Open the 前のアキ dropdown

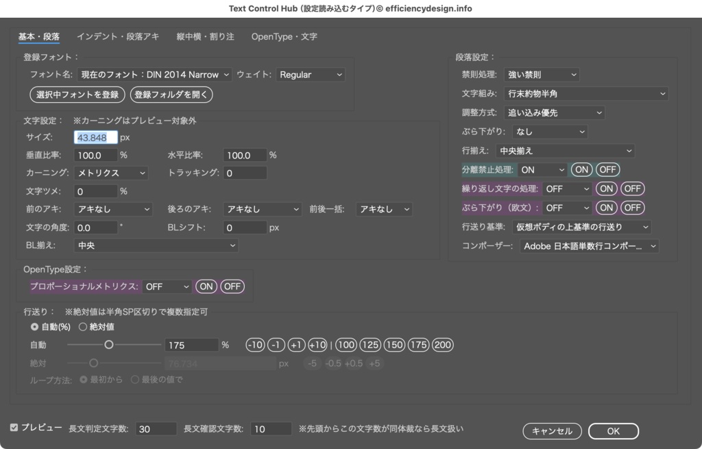click(113, 209)
